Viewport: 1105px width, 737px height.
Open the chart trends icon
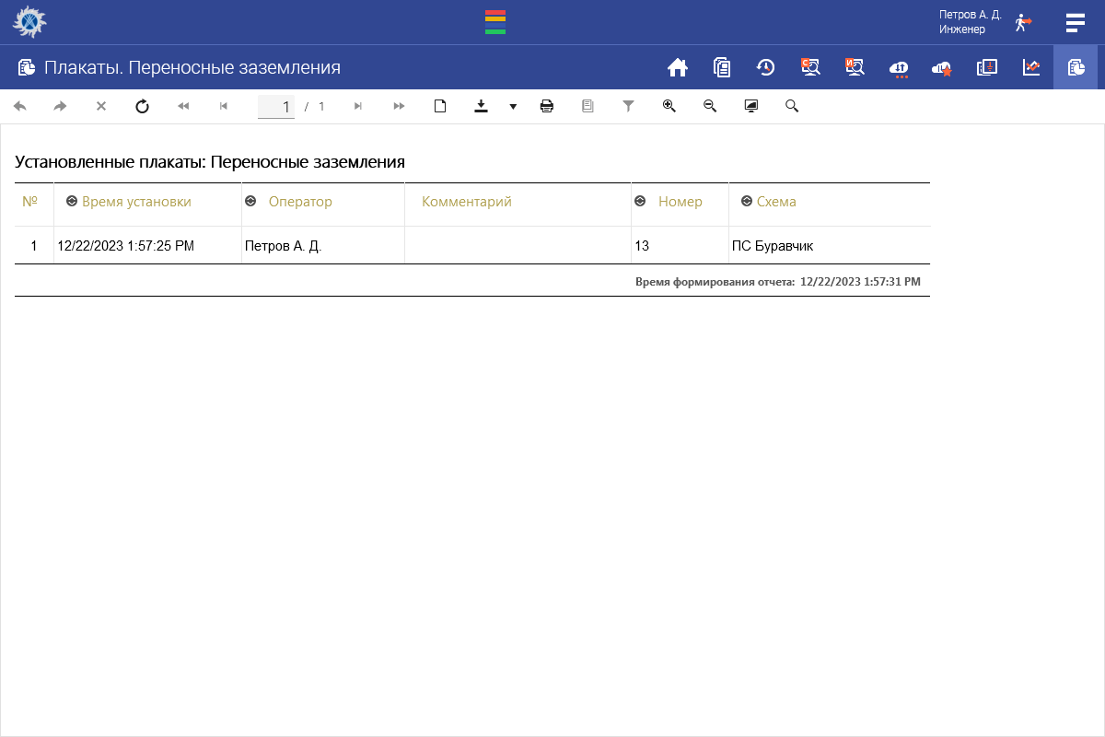1031,67
